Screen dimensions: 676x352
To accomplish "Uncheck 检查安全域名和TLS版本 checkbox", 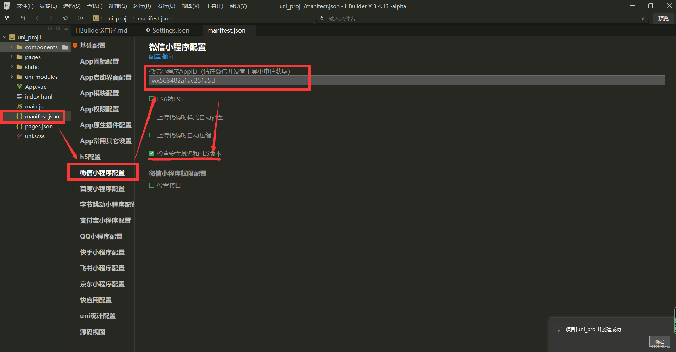I will pyautogui.click(x=152, y=153).
